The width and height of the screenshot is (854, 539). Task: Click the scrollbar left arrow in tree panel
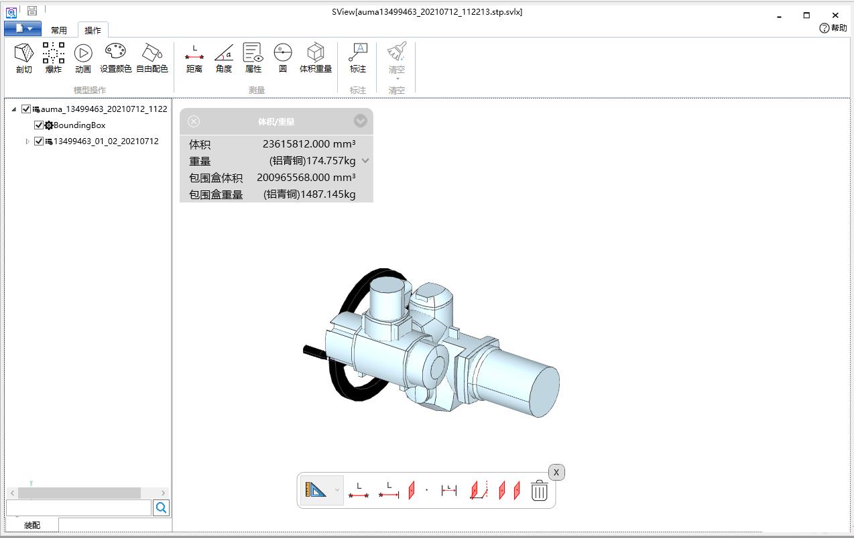[x=12, y=493]
